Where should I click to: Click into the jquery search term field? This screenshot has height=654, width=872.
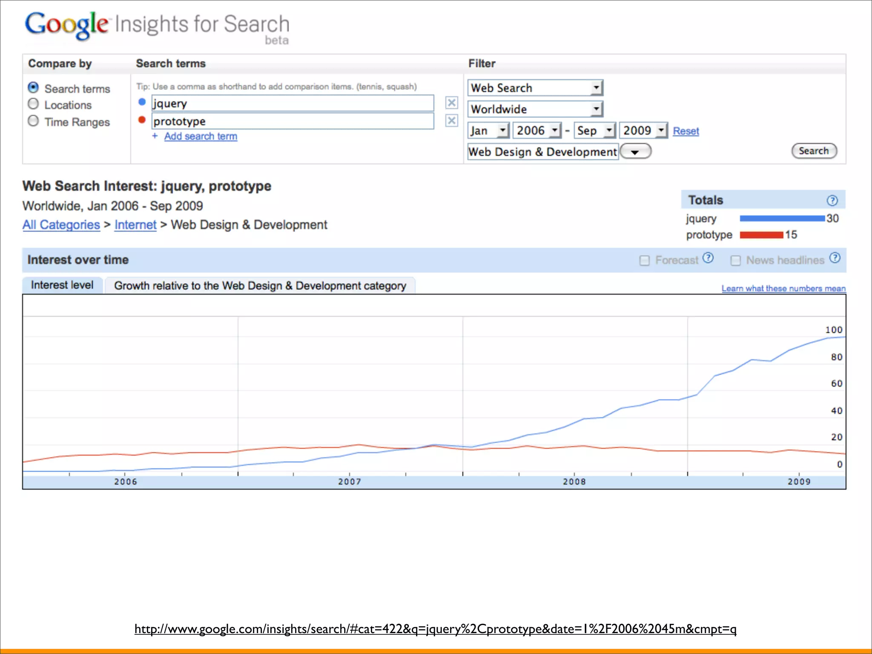(x=293, y=103)
